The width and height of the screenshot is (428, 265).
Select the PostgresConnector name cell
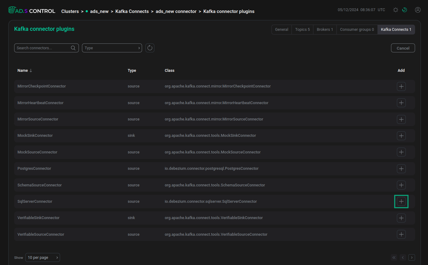tap(34, 169)
